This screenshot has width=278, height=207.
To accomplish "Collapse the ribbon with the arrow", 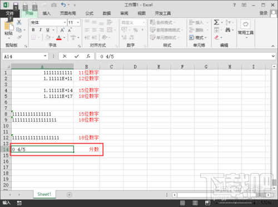I will pos(273,46).
